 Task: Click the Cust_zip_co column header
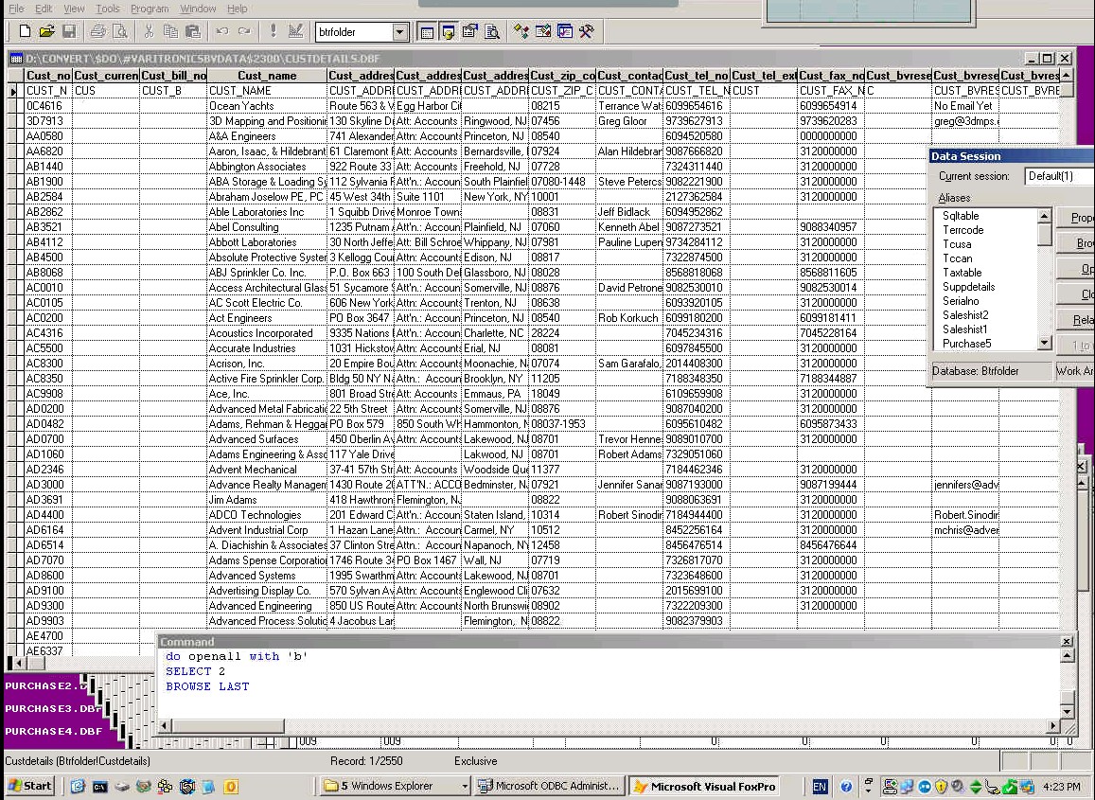coord(562,76)
